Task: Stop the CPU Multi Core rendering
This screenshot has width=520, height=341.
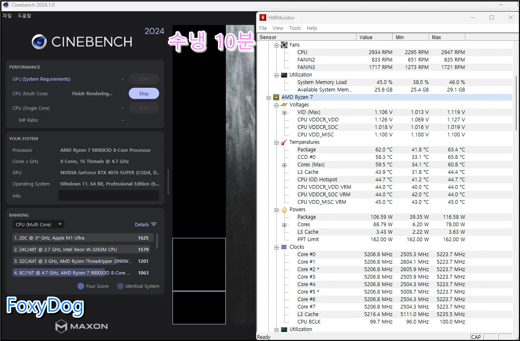Action: point(144,94)
